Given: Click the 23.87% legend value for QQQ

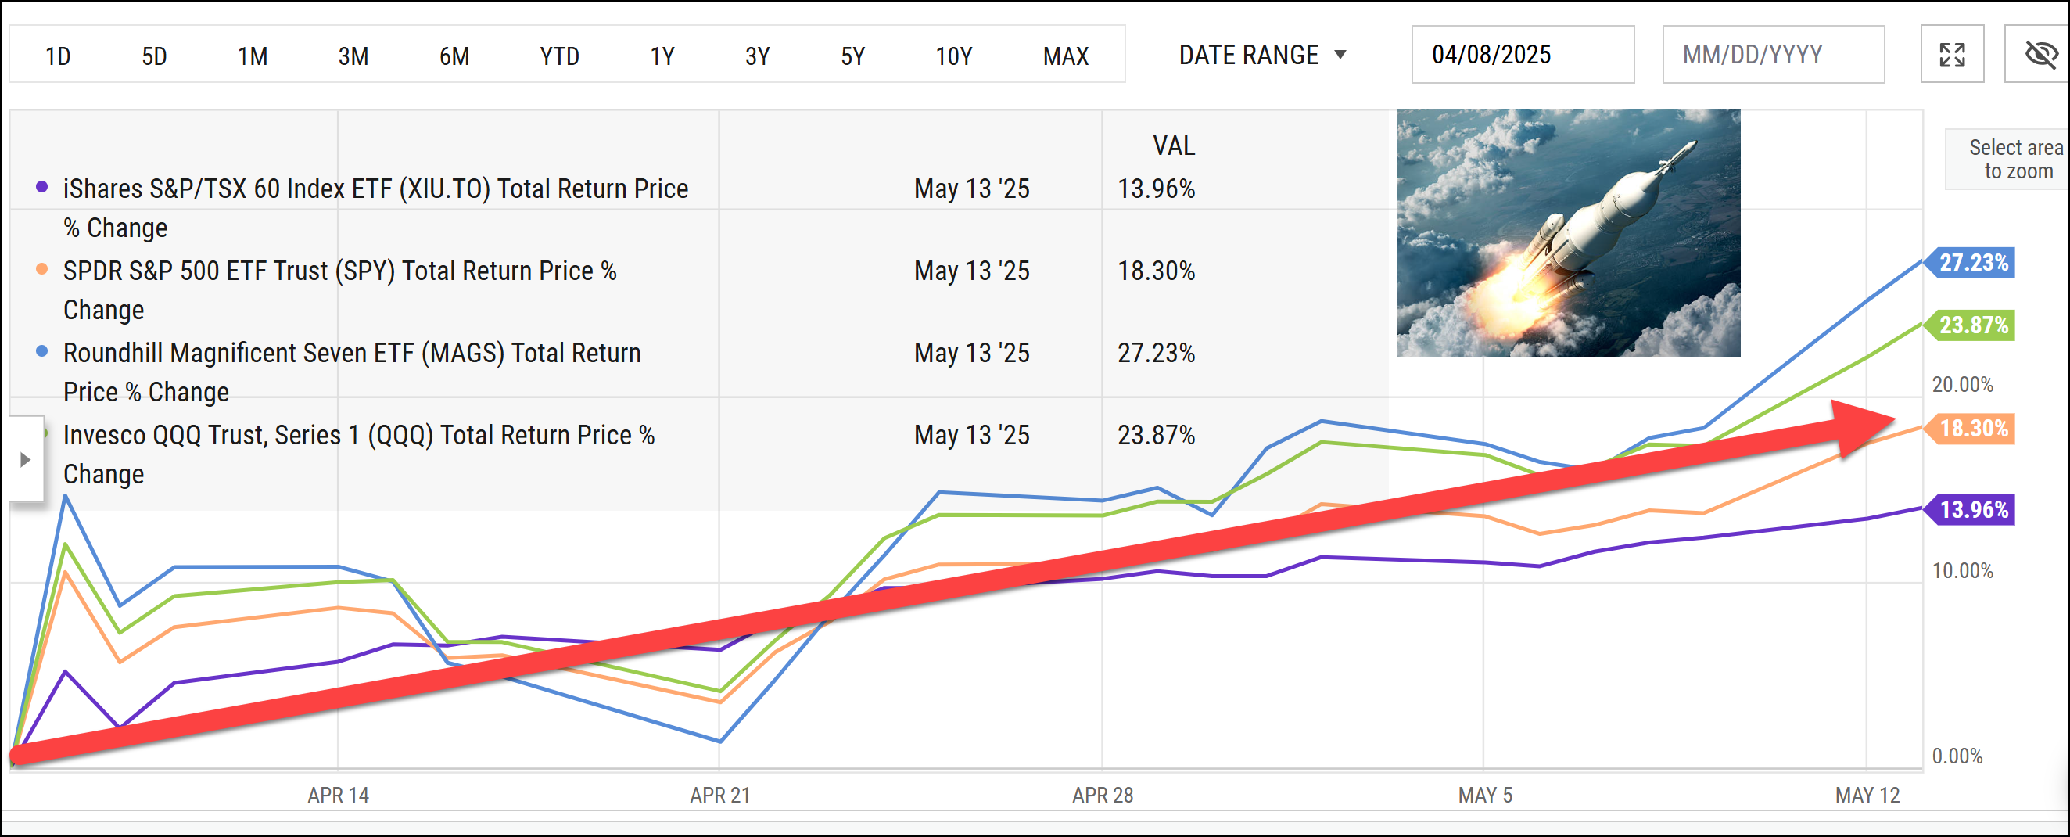Looking at the screenshot, I should (x=1156, y=434).
